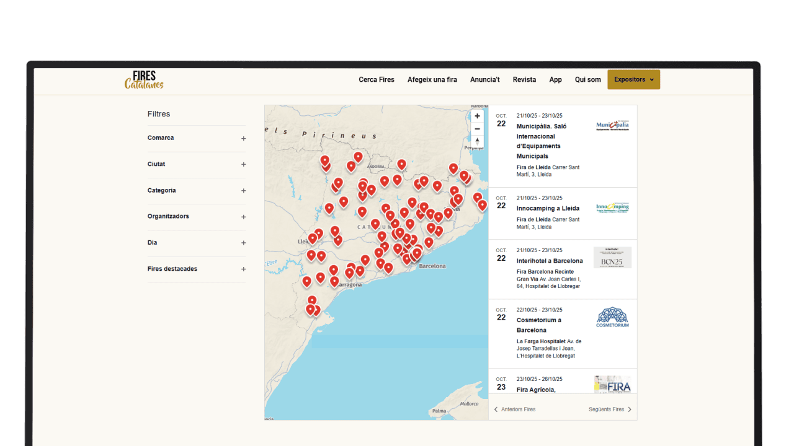Screen dimensions: 794x446
Task: Expand the Ciutat filter
Action: coord(243,165)
